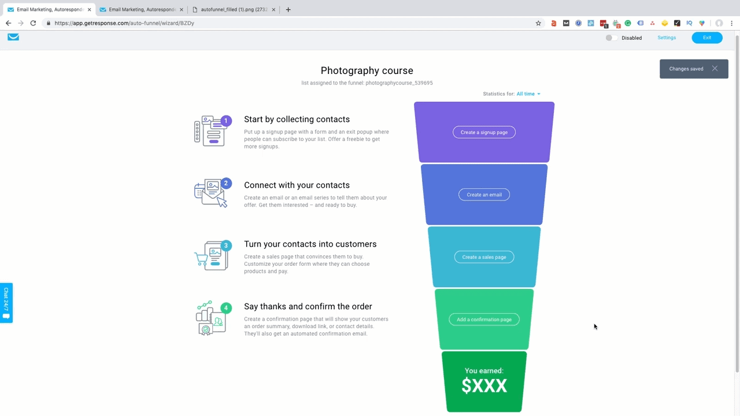Image resolution: width=740 pixels, height=416 pixels.
Task: Open the Grammarly extension icon
Action: click(628, 23)
